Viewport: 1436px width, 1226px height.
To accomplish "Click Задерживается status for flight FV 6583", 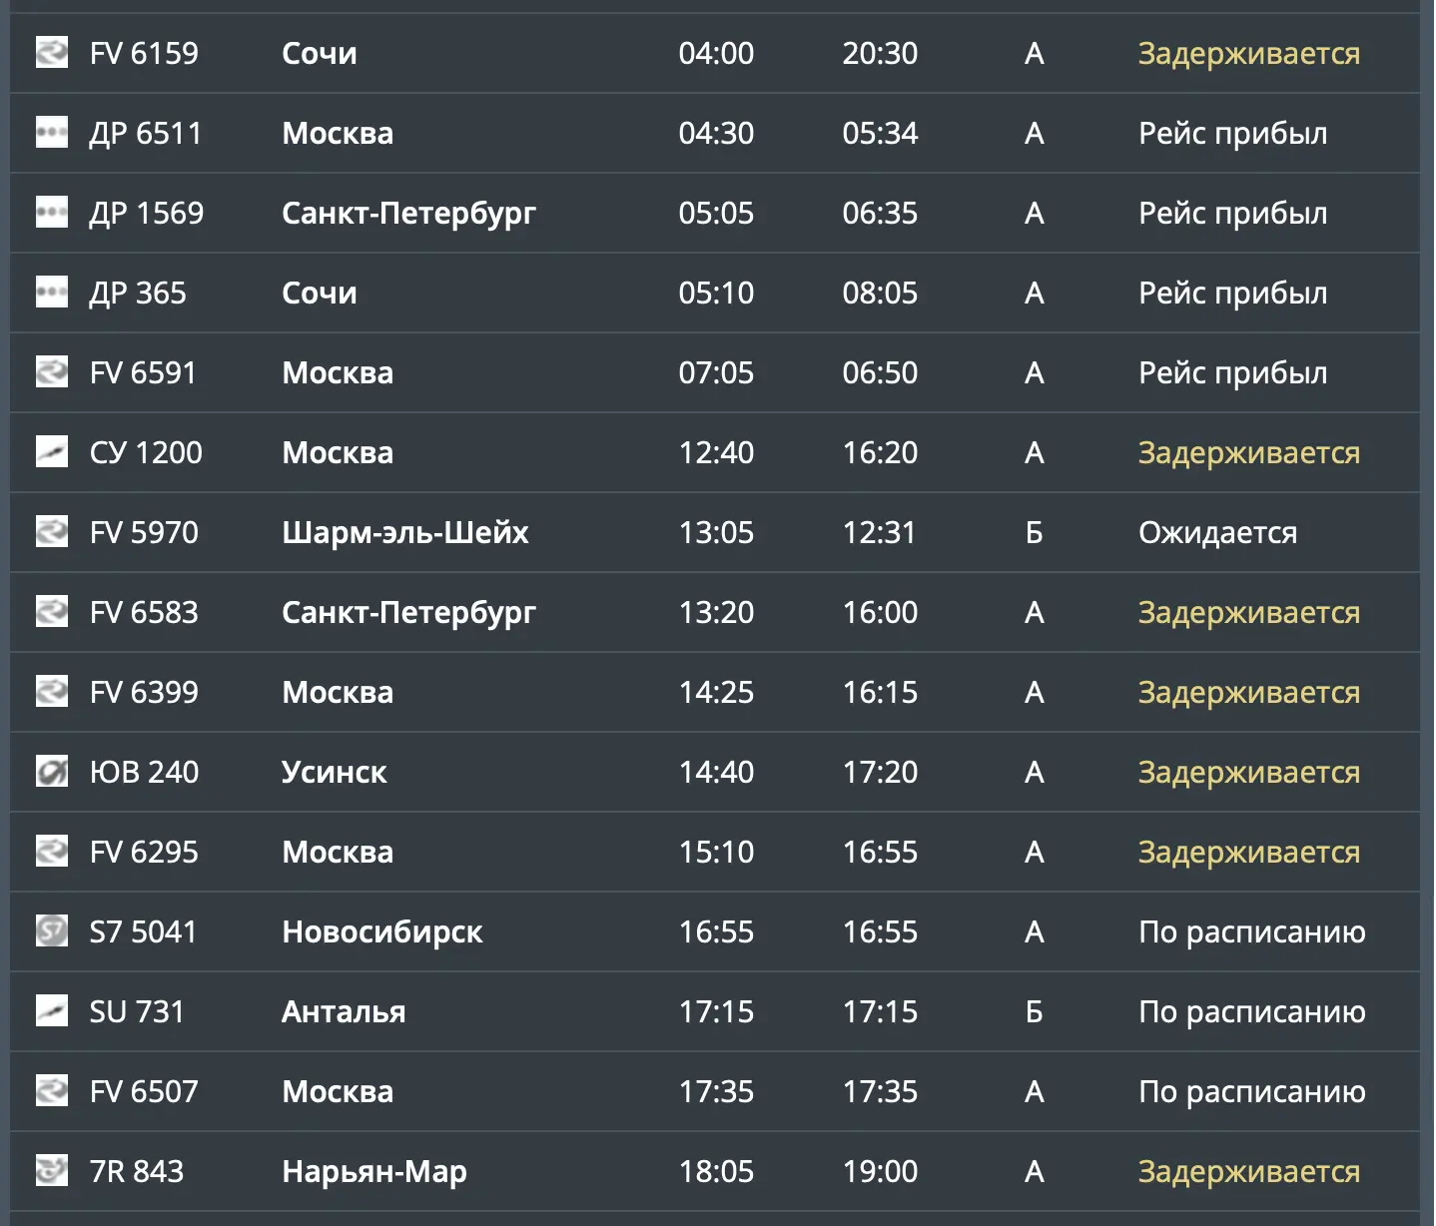I will point(1249,612).
